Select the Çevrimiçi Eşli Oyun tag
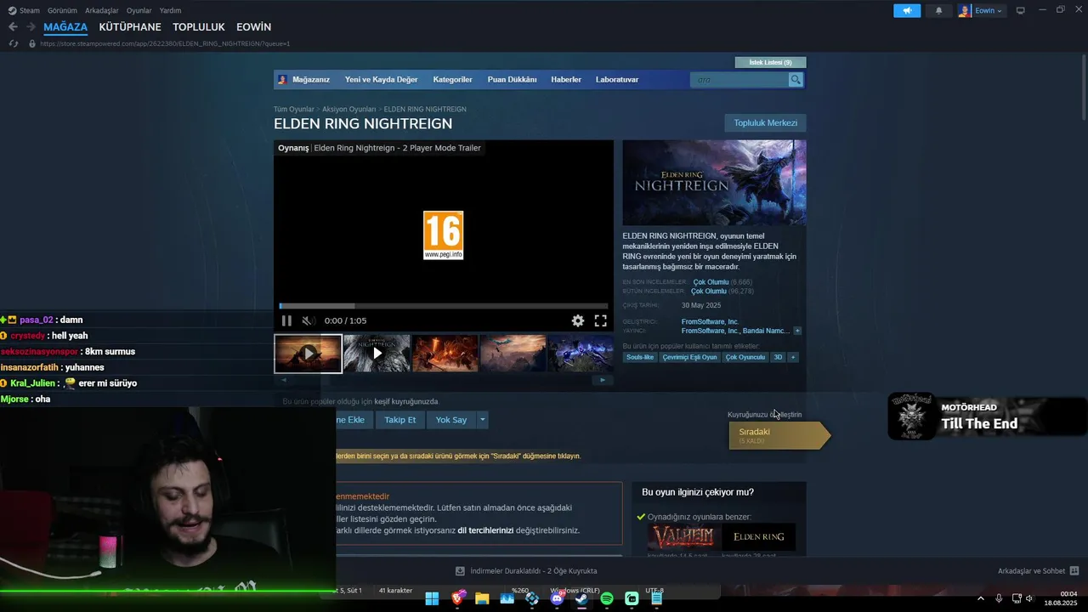Screen dimensions: 1088x612 [689, 357]
